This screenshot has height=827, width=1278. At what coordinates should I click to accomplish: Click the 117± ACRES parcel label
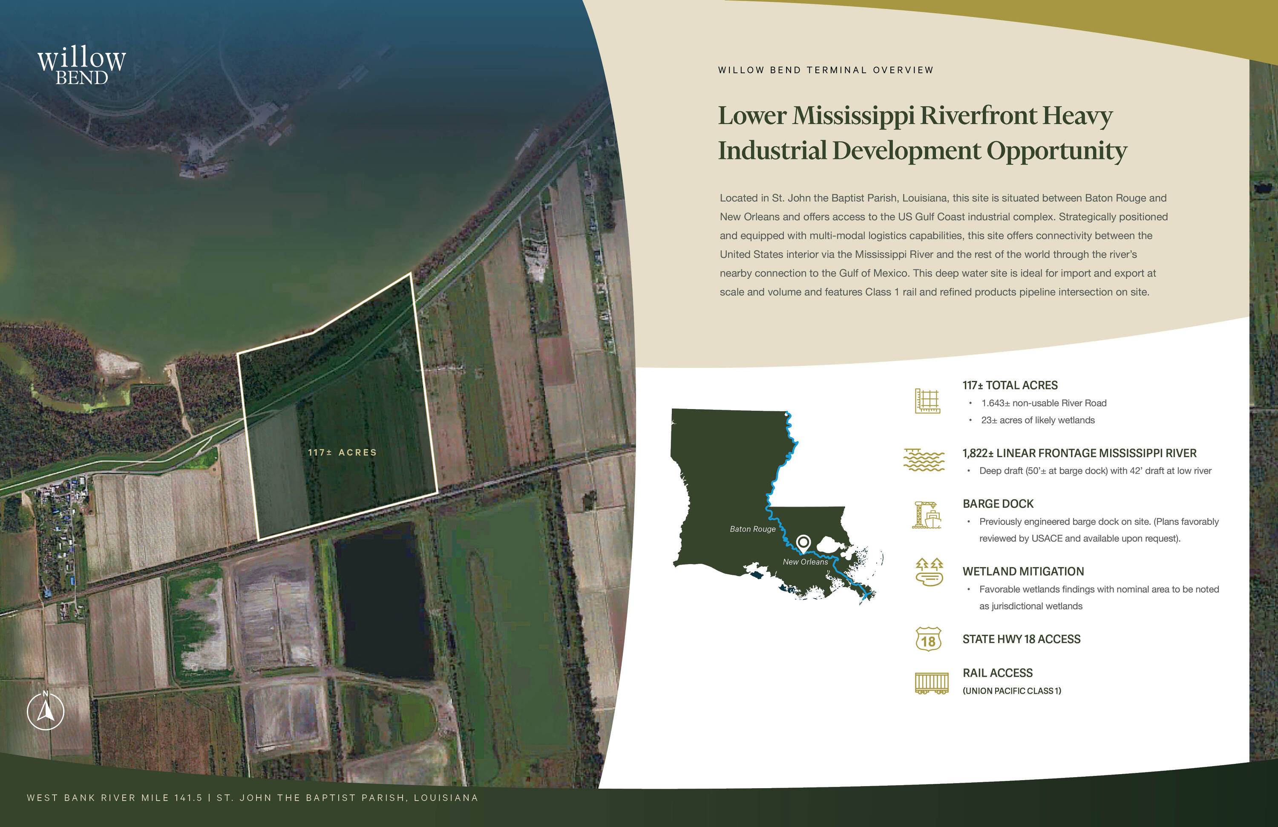click(x=343, y=452)
